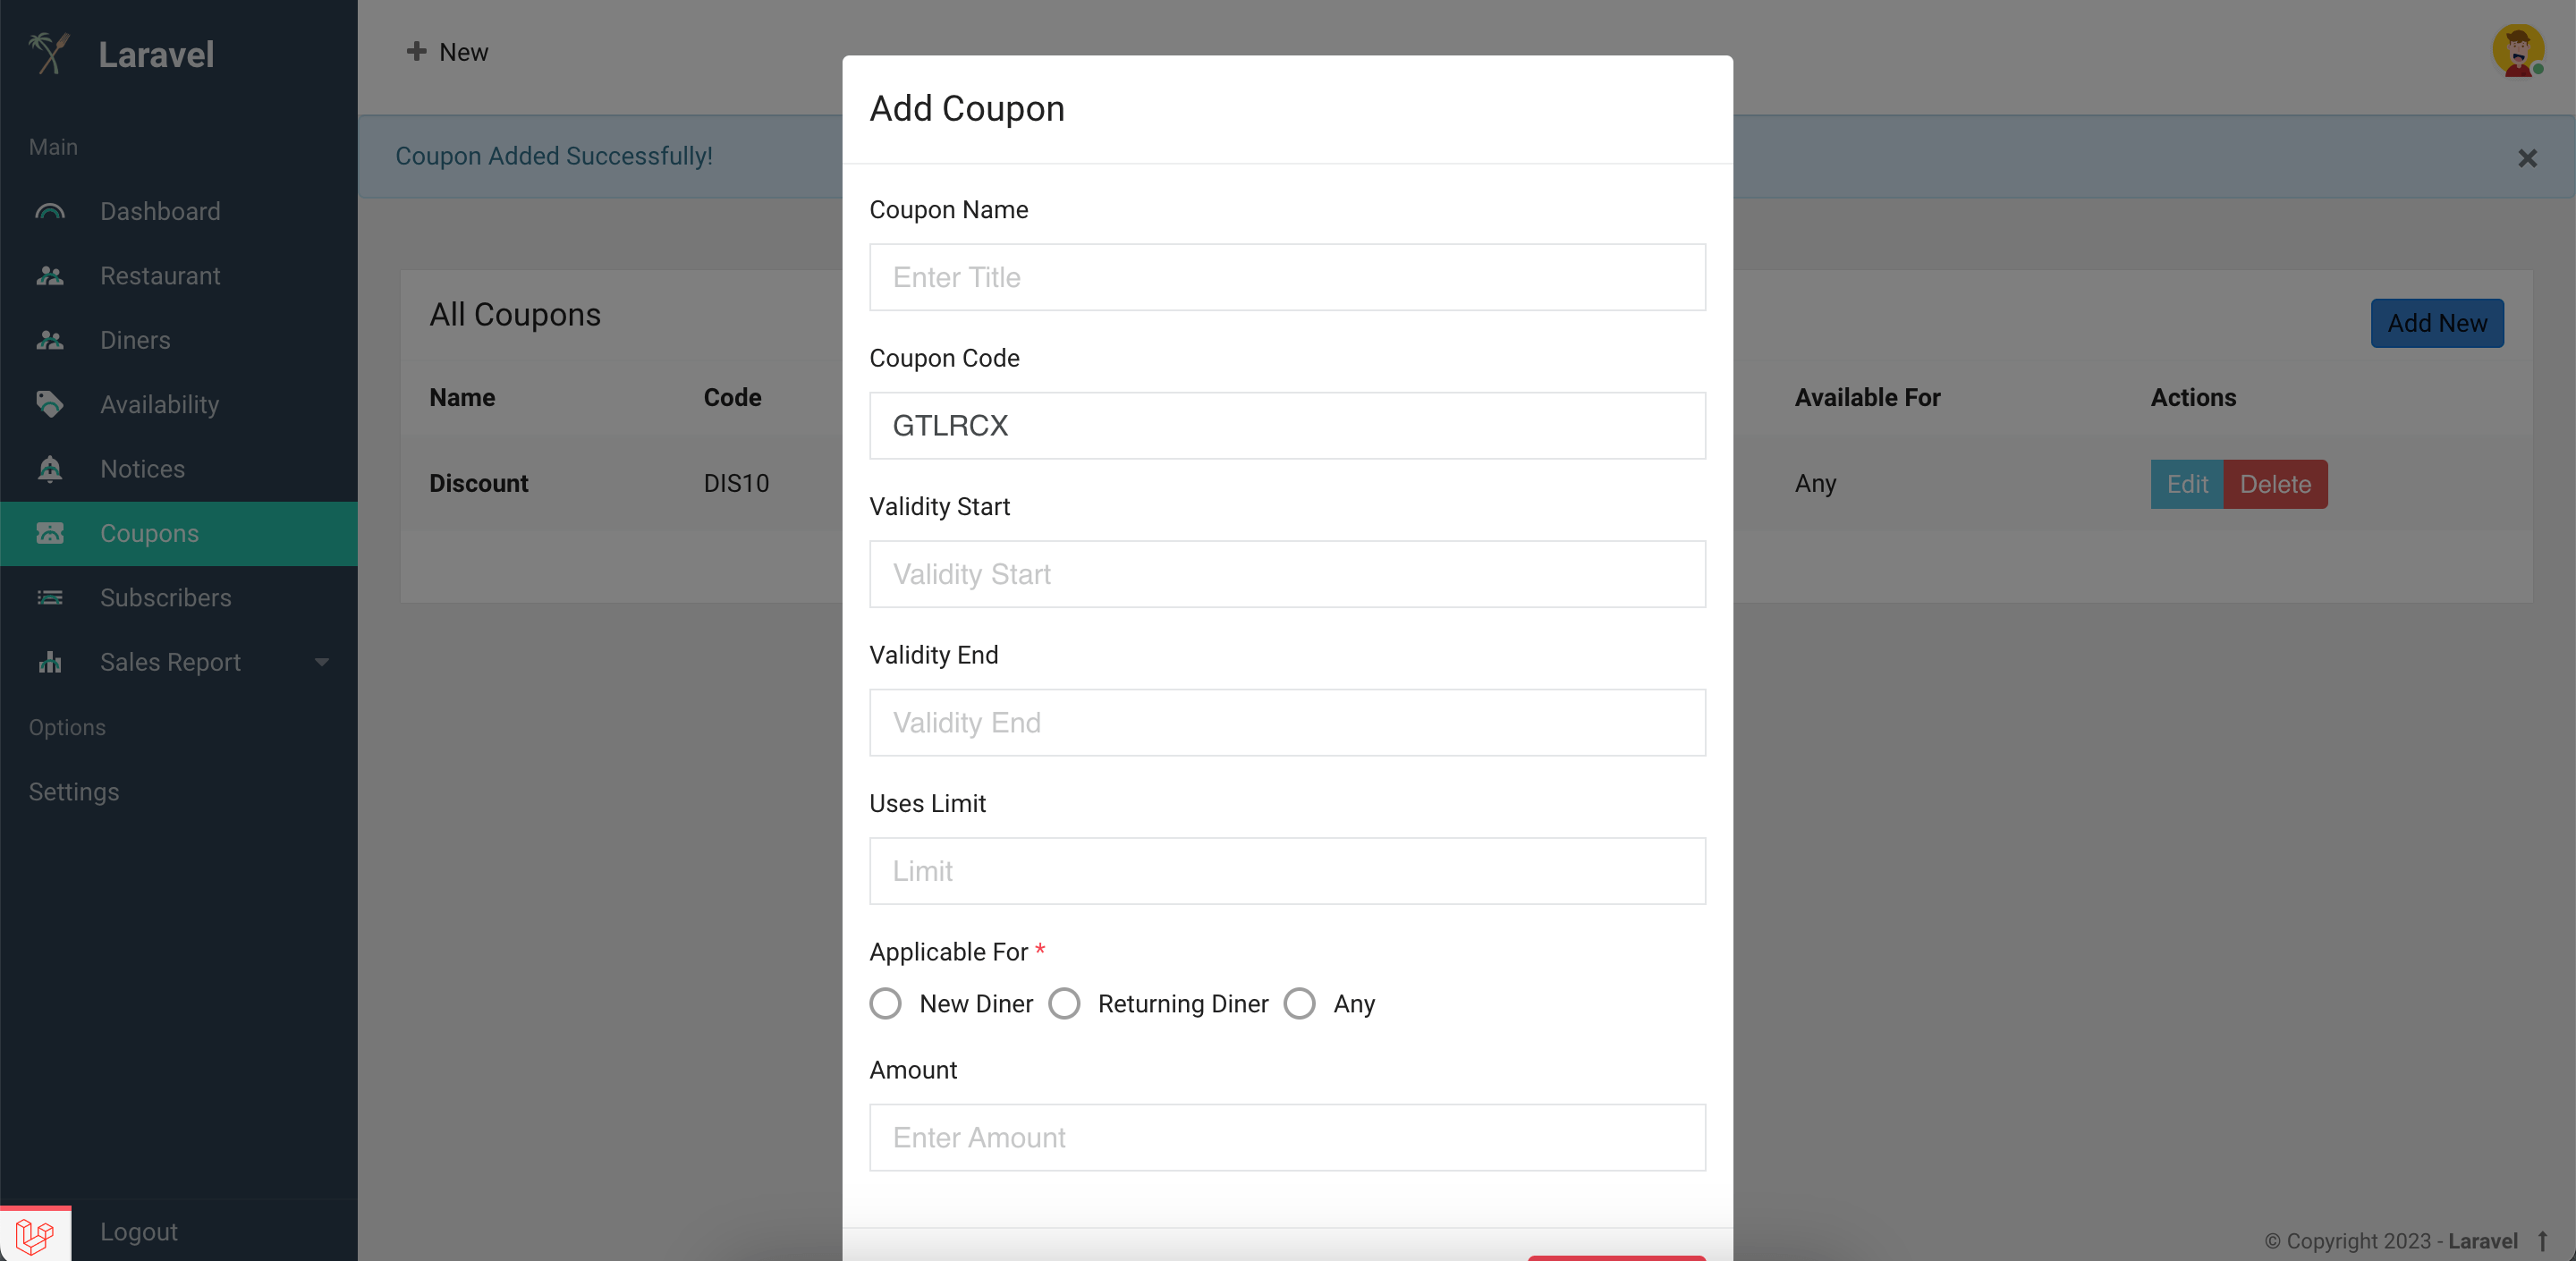Click the Subscribers list icon
The width and height of the screenshot is (2576, 1261).
click(x=50, y=598)
